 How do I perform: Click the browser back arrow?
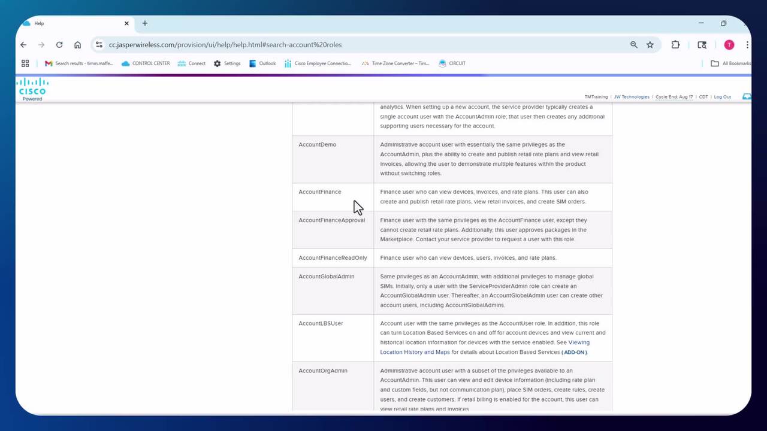(23, 45)
